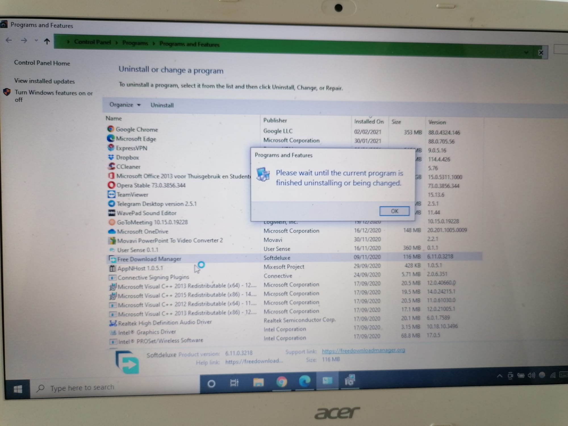Open Microsoft Edge from the taskbar
This screenshot has height=426, width=568.
pyautogui.click(x=304, y=381)
